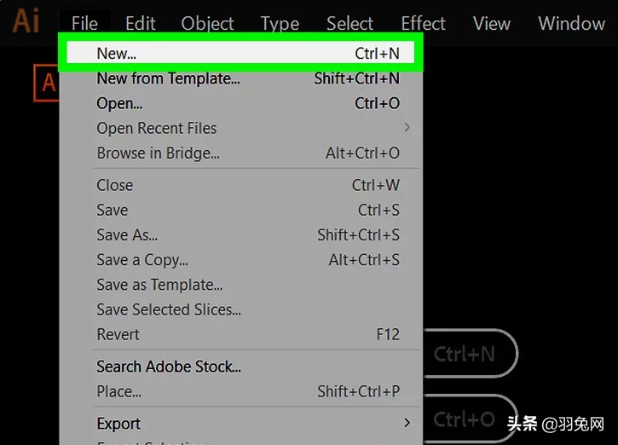Click Search Adobe Stock... entry
This screenshot has width=618, height=445.
[x=240, y=367]
